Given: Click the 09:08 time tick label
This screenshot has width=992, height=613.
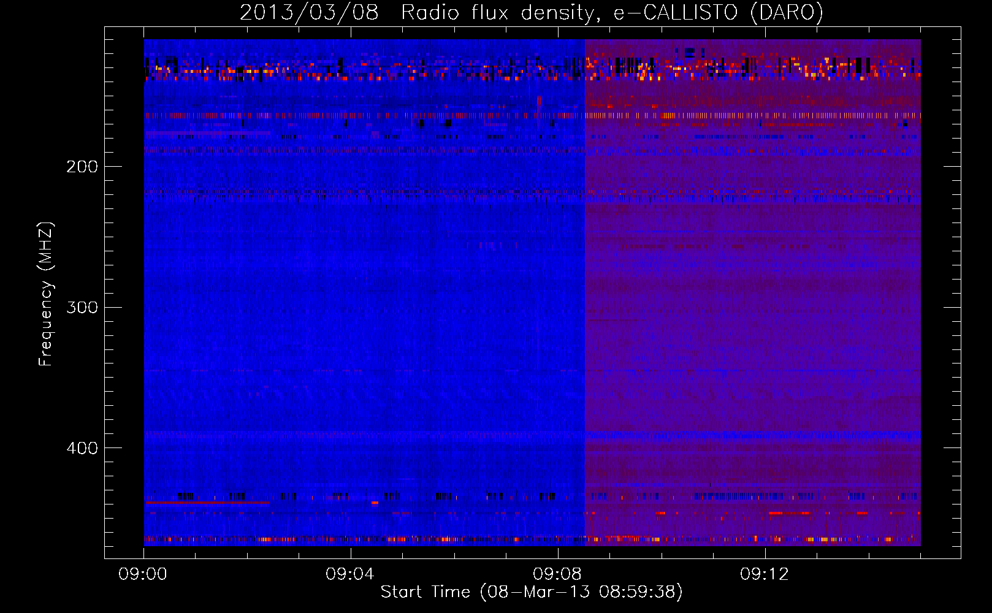Looking at the screenshot, I should click(557, 574).
